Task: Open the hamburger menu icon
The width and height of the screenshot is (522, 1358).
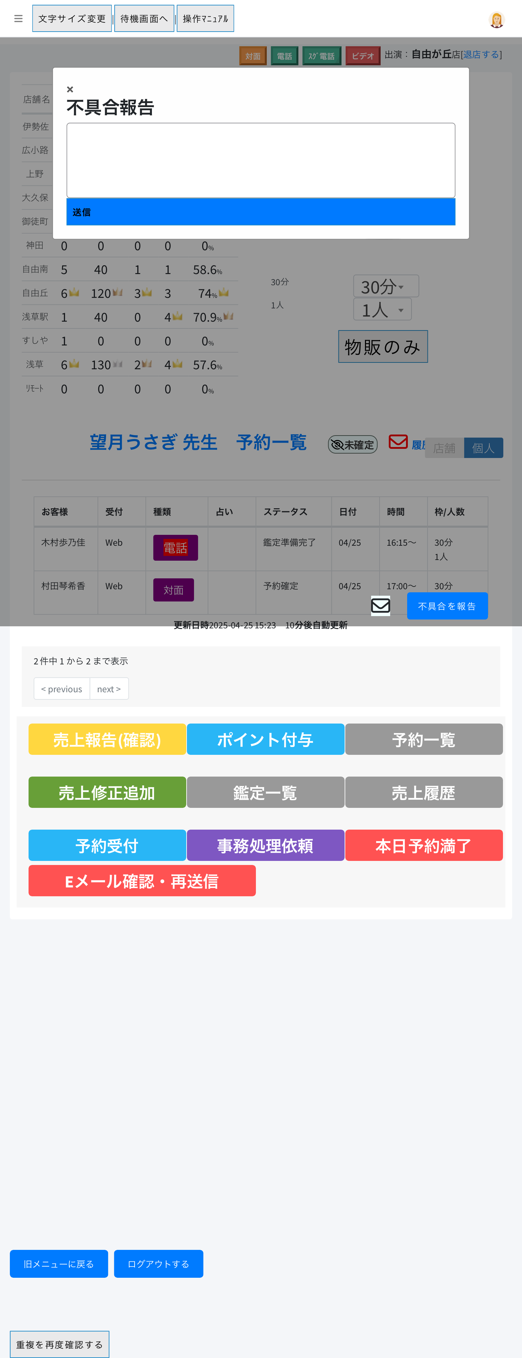Action: [x=18, y=19]
